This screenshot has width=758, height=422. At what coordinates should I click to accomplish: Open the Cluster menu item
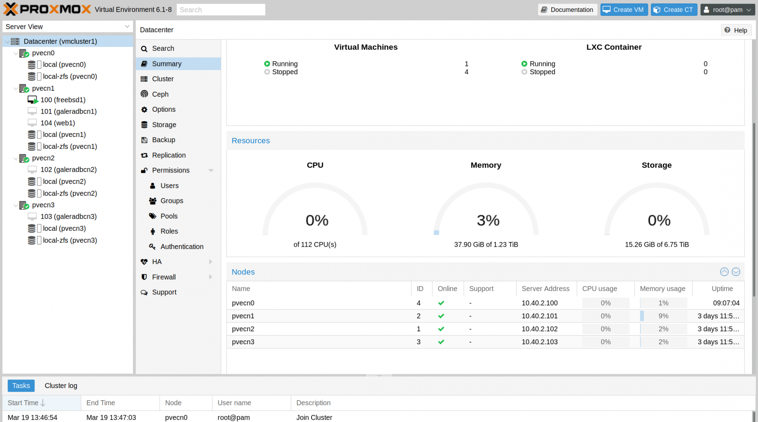178,79
